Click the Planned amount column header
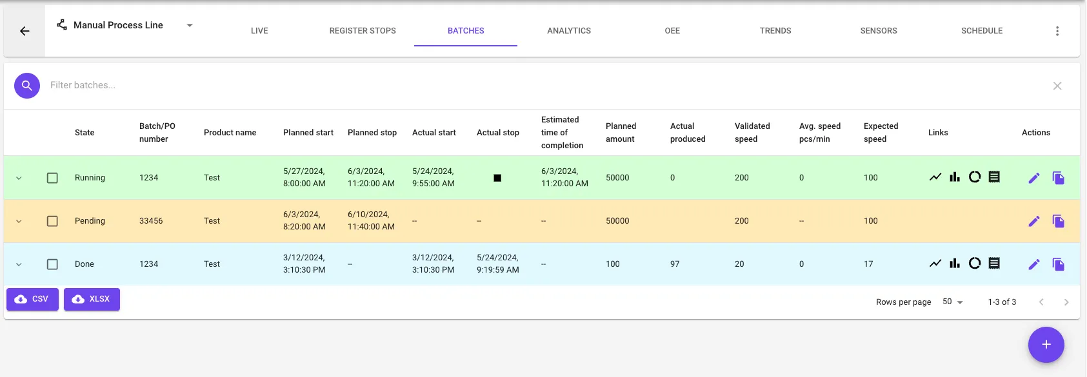The height and width of the screenshot is (377, 1087). 621,133
